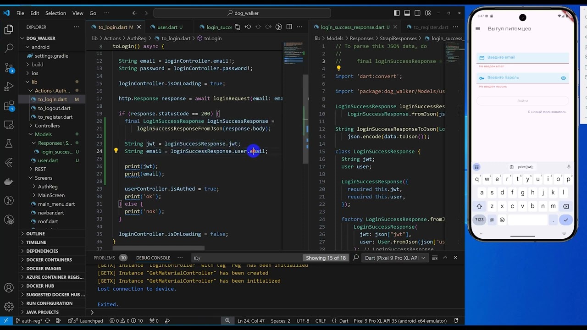
Task: Open the Explorer view in activity bar
Action: 9,30
